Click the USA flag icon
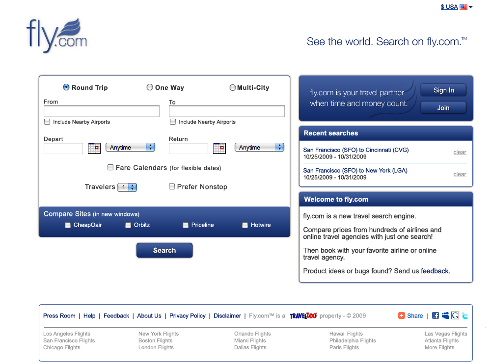491x364 pixels. pos(464,7)
